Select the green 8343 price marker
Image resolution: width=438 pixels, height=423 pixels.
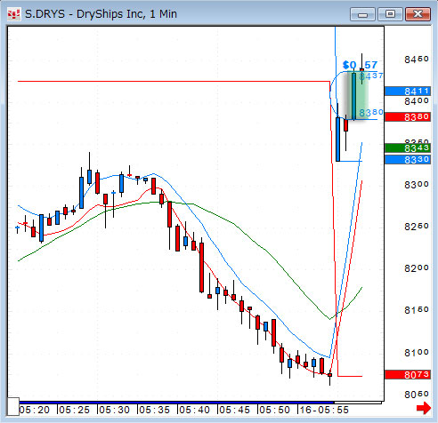[408, 148]
